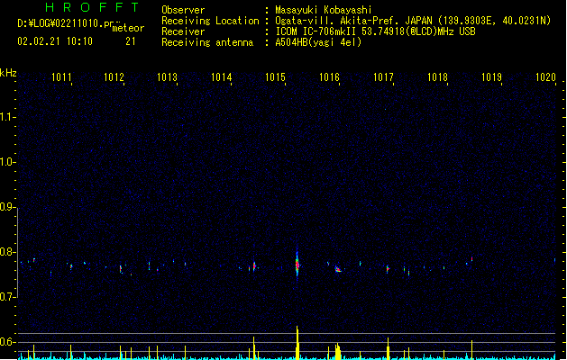Image resolution: width=567 pixels, height=360 pixels.
Task: Select the log file path D:¥LOG¥02211010
Action: (x=65, y=23)
